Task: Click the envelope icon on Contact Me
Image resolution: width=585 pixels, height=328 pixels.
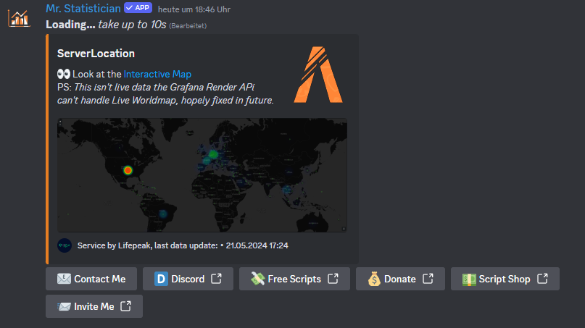Action: pos(64,279)
